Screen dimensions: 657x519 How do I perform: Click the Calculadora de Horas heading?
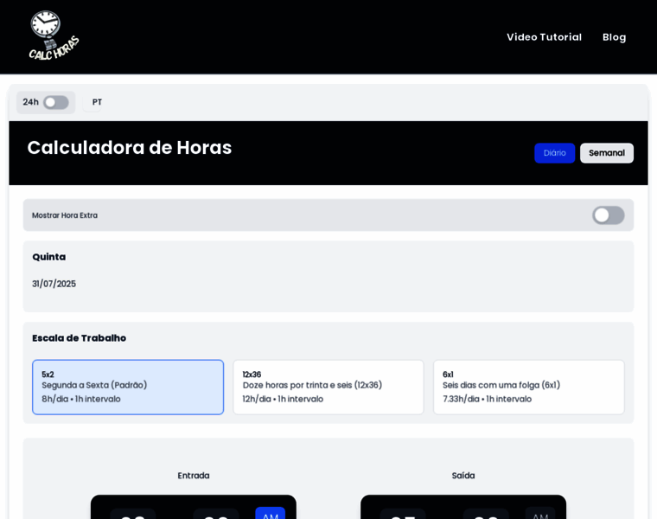pos(130,148)
